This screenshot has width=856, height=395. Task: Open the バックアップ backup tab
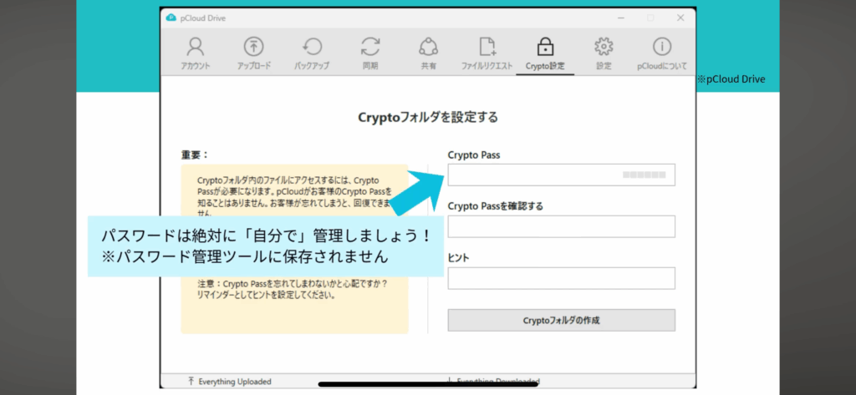click(312, 53)
